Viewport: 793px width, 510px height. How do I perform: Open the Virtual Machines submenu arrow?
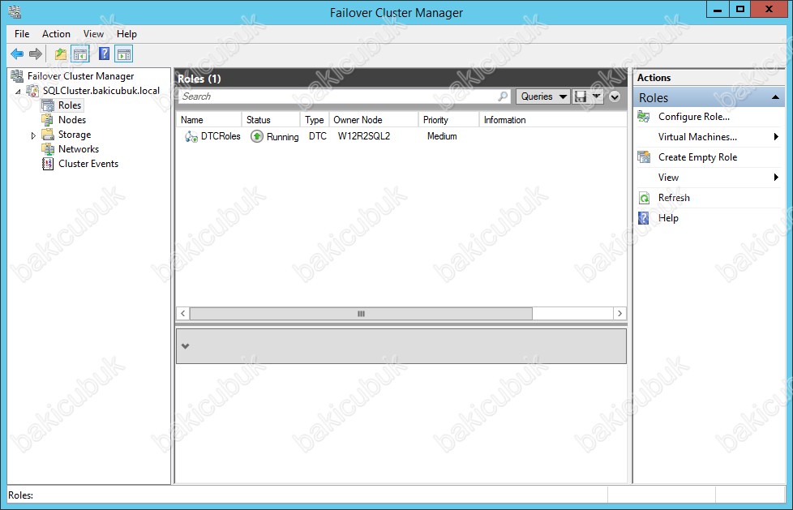coord(776,136)
